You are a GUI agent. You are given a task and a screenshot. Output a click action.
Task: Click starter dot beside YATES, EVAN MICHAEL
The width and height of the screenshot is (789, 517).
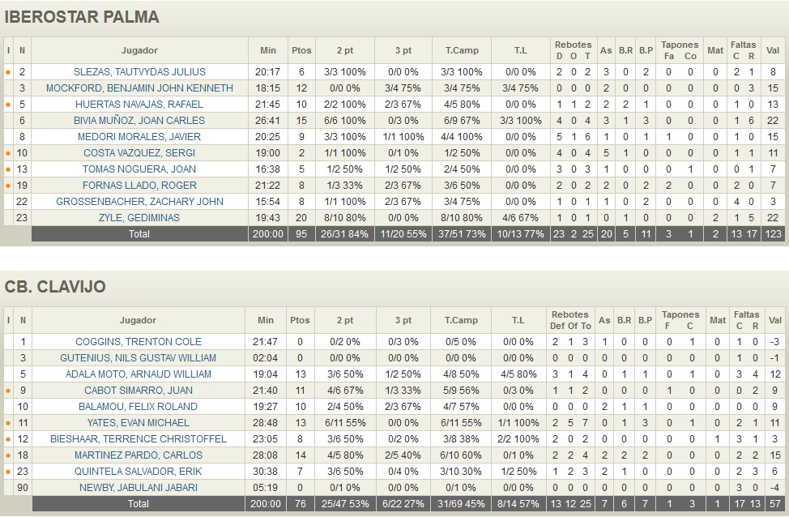click(x=8, y=423)
